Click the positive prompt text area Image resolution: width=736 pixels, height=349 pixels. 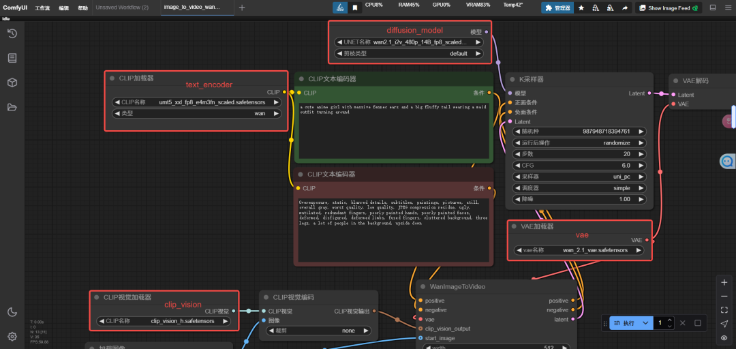tap(393, 130)
